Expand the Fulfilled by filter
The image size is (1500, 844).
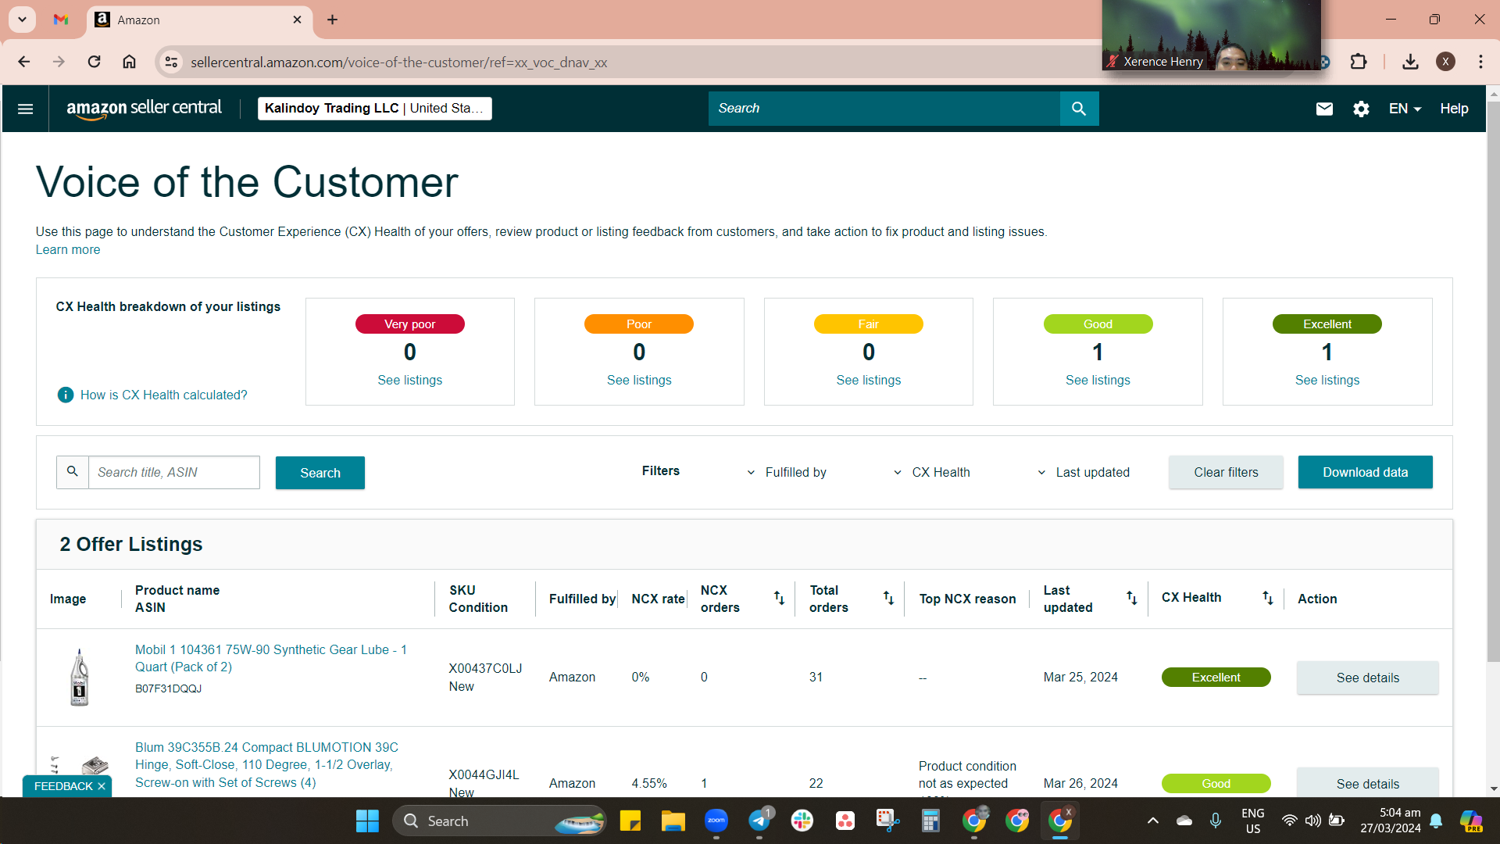click(787, 472)
